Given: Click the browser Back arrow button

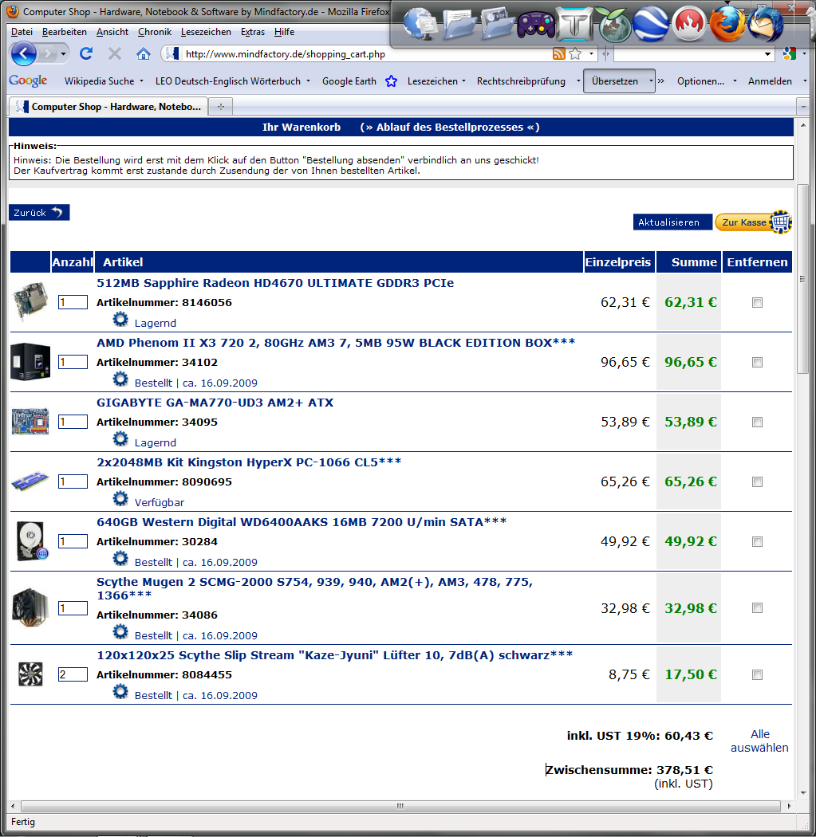Looking at the screenshot, I should [23, 54].
